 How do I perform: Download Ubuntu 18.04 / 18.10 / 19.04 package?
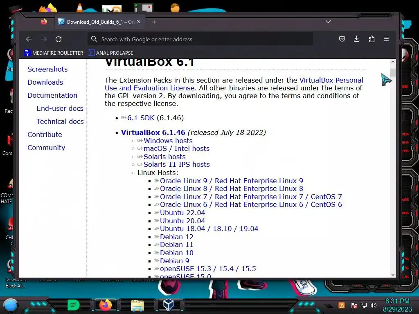tap(209, 229)
